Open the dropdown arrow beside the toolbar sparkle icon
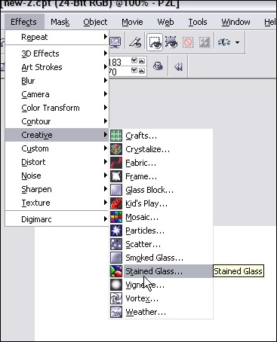Image resolution: width=277 pixels, height=342 pixels. pos(237,42)
